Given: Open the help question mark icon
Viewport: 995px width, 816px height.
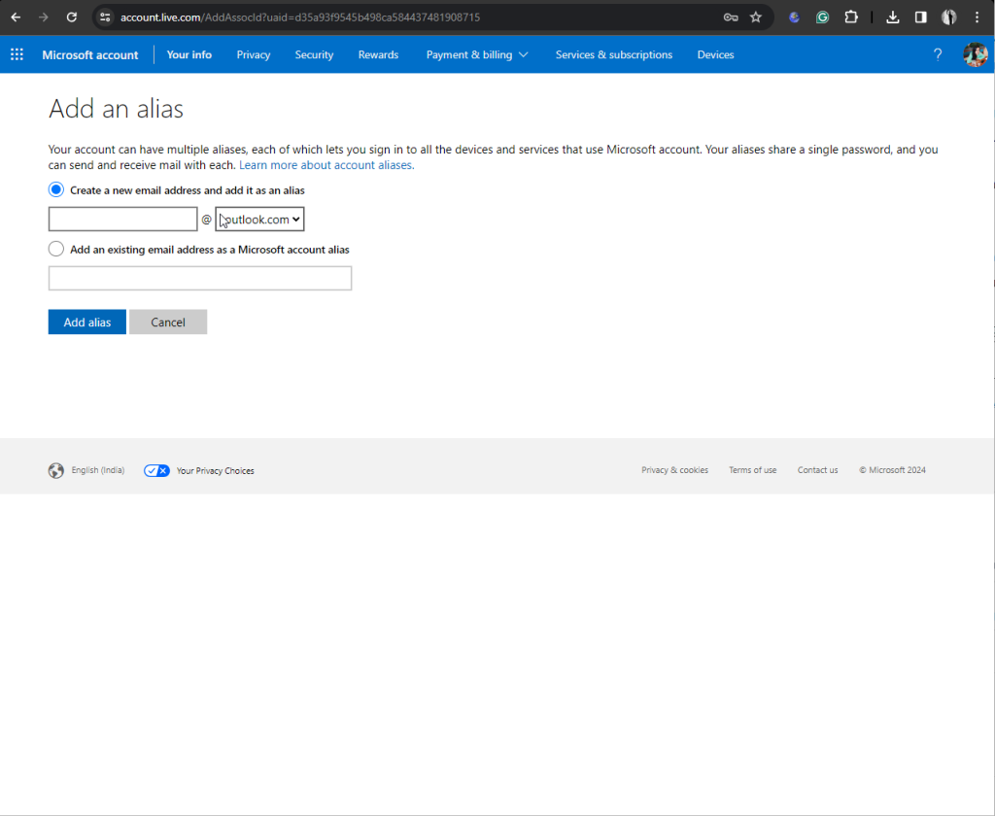Looking at the screenshot, I should point(938,54).
